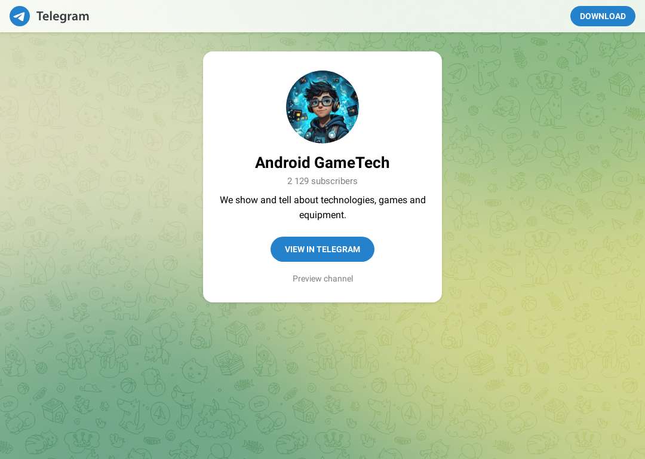Image resolution: width=645 pixels, height=459 pixels.
Task: Open the Preview channel link
Action: pos(322,279)
